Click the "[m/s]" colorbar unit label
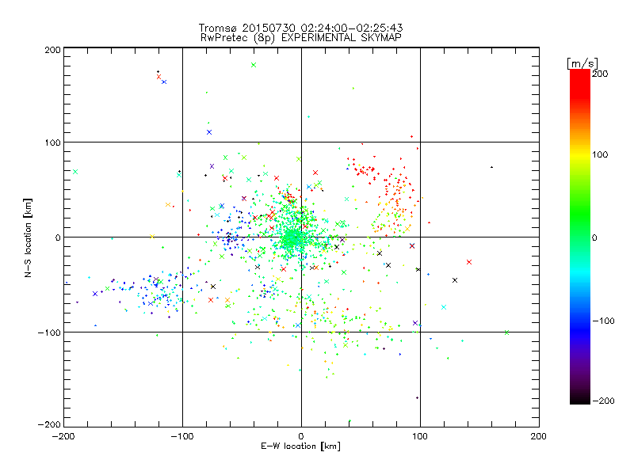The width and height of the screenshot is (634, 475). point(582,63)
